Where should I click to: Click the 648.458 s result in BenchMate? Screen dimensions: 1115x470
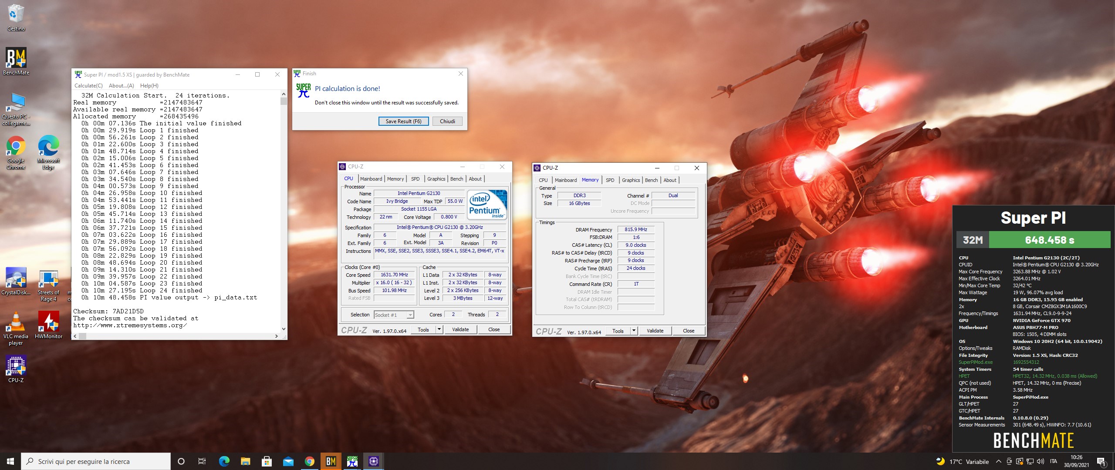pyautogui.click(x=1049, y=240)
